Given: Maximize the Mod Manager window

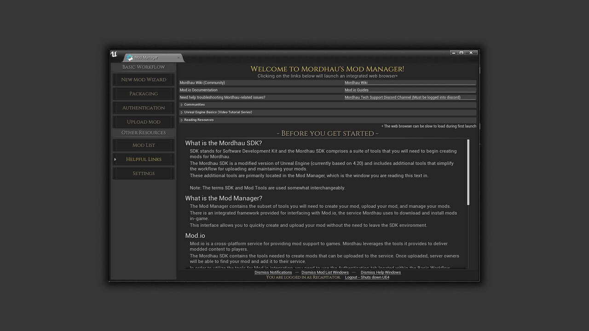Looking at the screenshot, I should pyautogui.click(x=462, y=53).
